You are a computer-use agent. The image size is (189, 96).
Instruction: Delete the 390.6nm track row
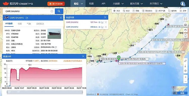[106, 27]
